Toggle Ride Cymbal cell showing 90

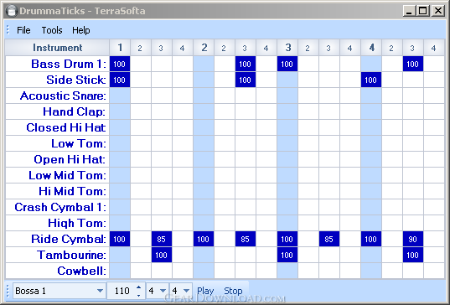pos(412,239)
